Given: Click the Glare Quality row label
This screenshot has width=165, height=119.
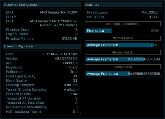Looking at the screenshot, I should (x=16, y=81).
